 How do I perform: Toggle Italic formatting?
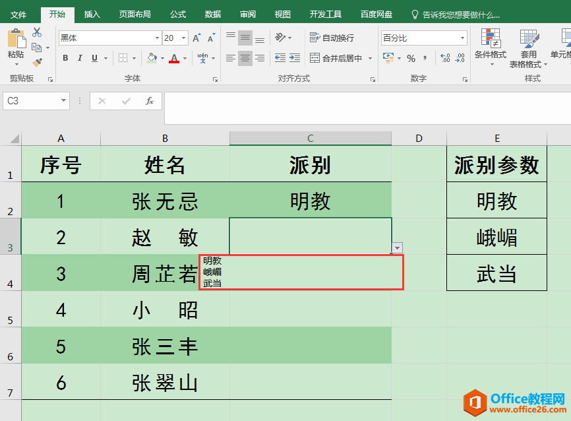coord(80,58)
